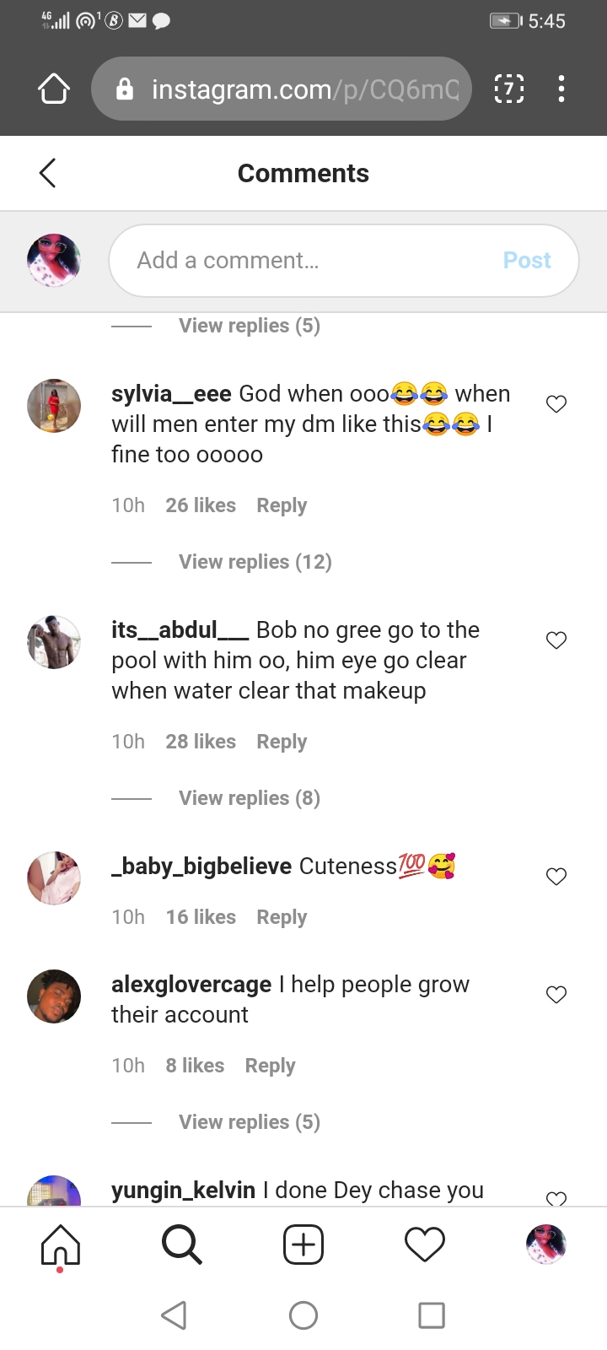Like its__abdul___'s comment
The image size is (607, 1350).
click(556, 640)
